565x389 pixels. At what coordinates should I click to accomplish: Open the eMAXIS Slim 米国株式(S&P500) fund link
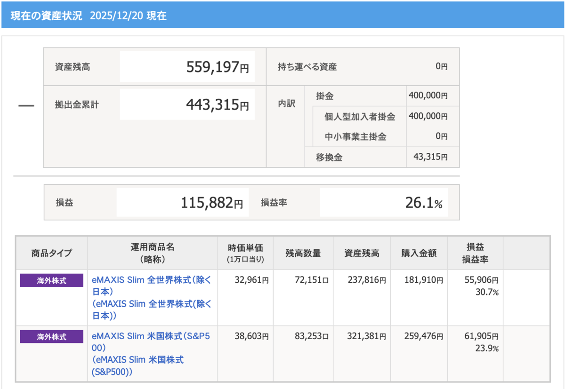tap(152, 354)
